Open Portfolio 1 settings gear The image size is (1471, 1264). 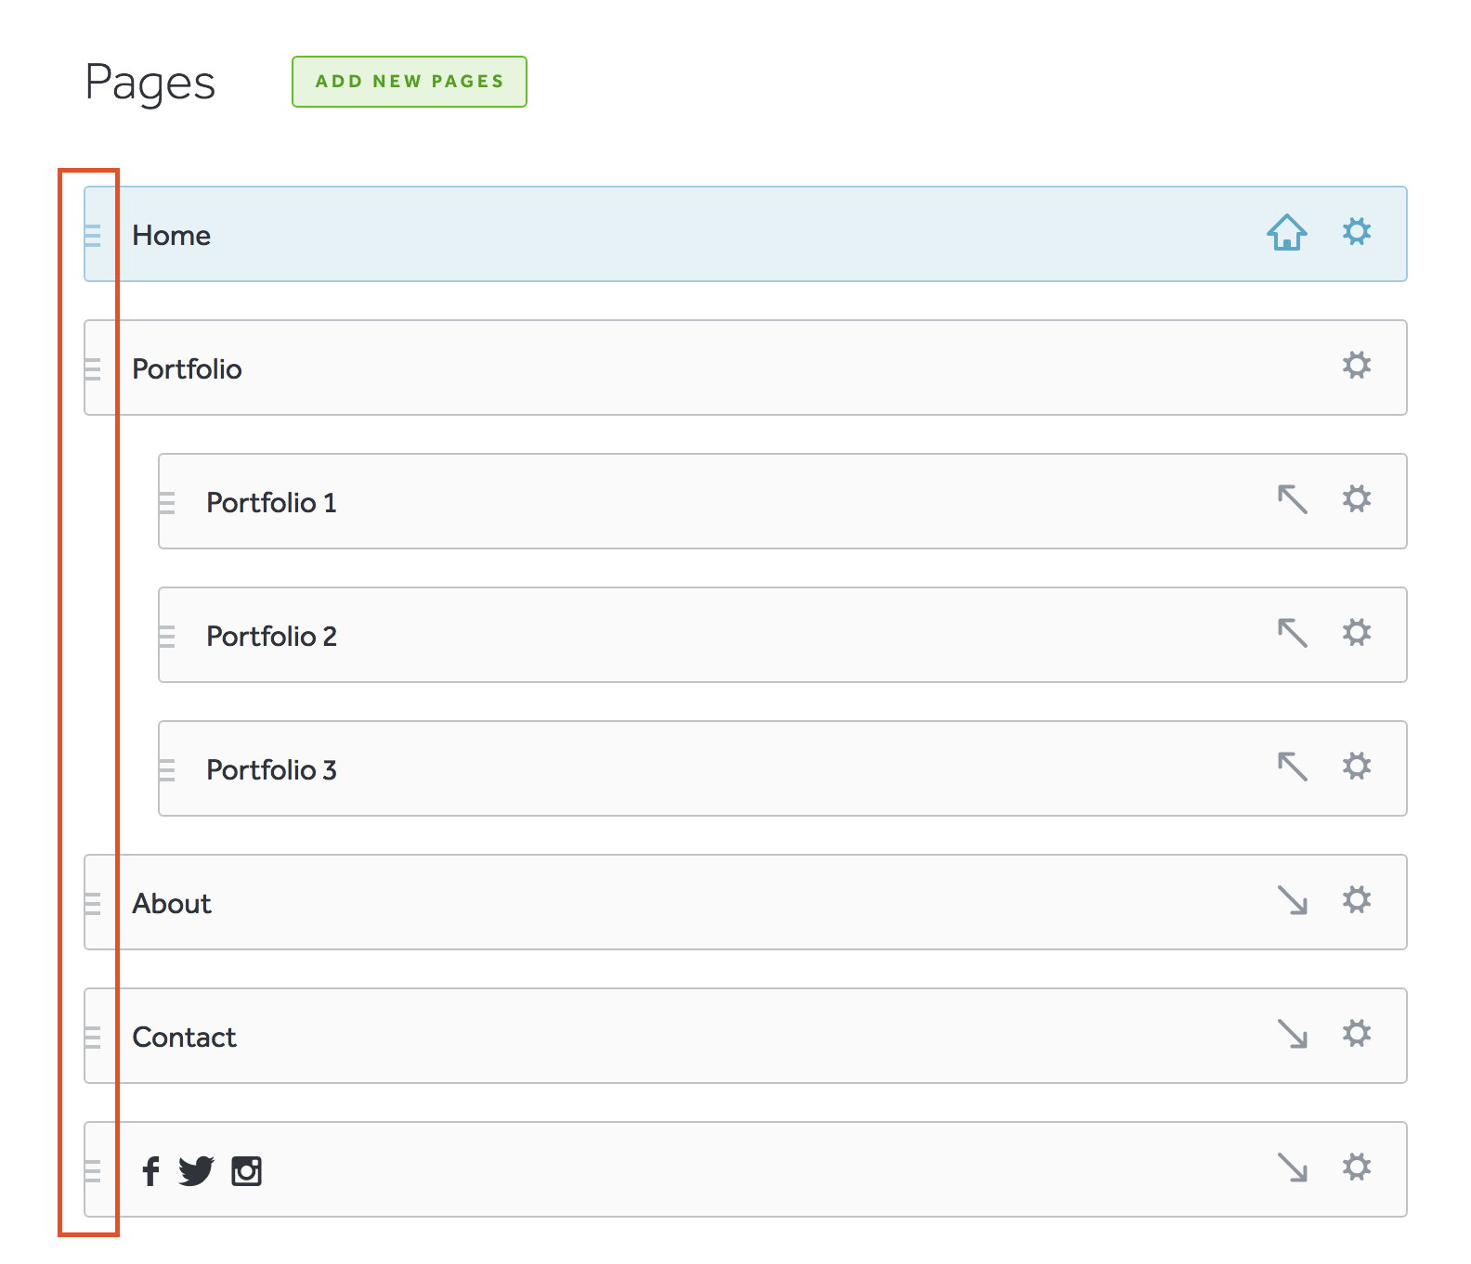(1356, 499)
